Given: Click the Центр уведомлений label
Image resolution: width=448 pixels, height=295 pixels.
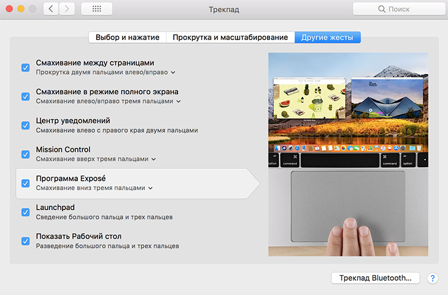Looking at the screenshot, I should 73,121.
